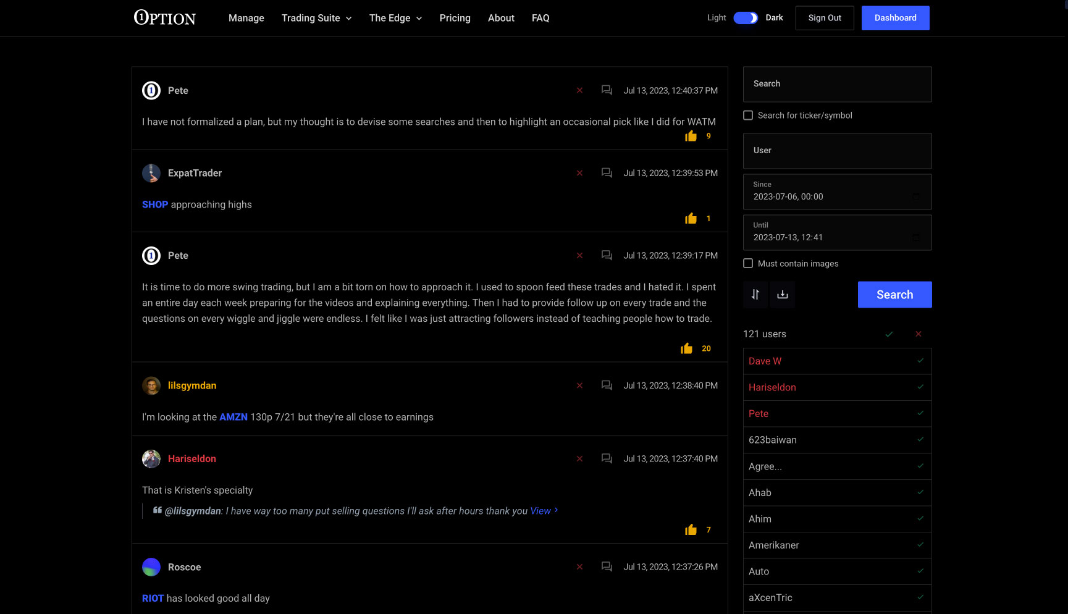Click the download results icon
The width and height of the screenshot is (1068, 614).
tap(782, 295)
